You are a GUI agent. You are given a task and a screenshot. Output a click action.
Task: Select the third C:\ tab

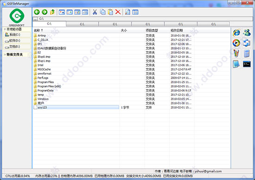click(x=115, y=24)
